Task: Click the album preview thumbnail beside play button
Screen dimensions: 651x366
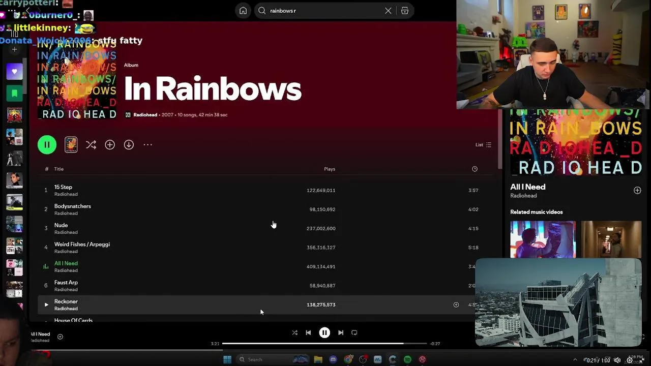Action: [71, 145]
